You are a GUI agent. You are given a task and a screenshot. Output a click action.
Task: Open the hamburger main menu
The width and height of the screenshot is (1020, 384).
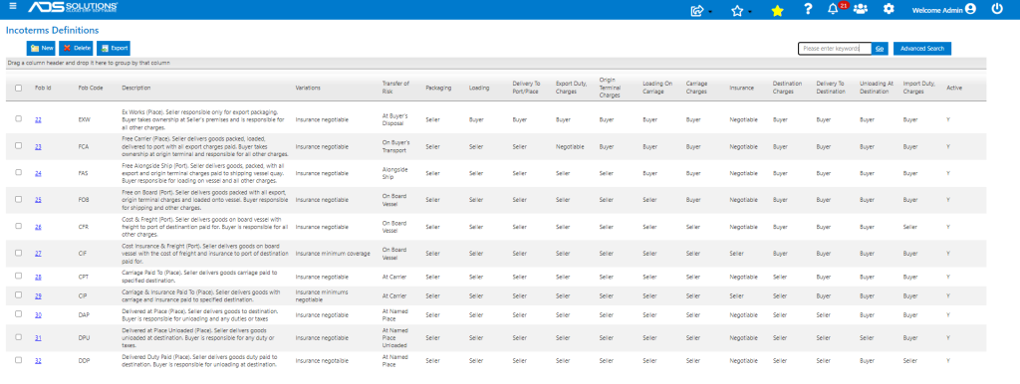pos(12,7)
